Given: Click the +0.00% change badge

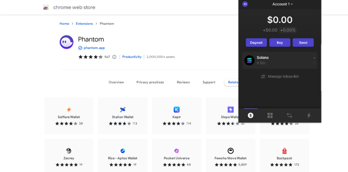Looking at the screenshot, I should (288, 30).
